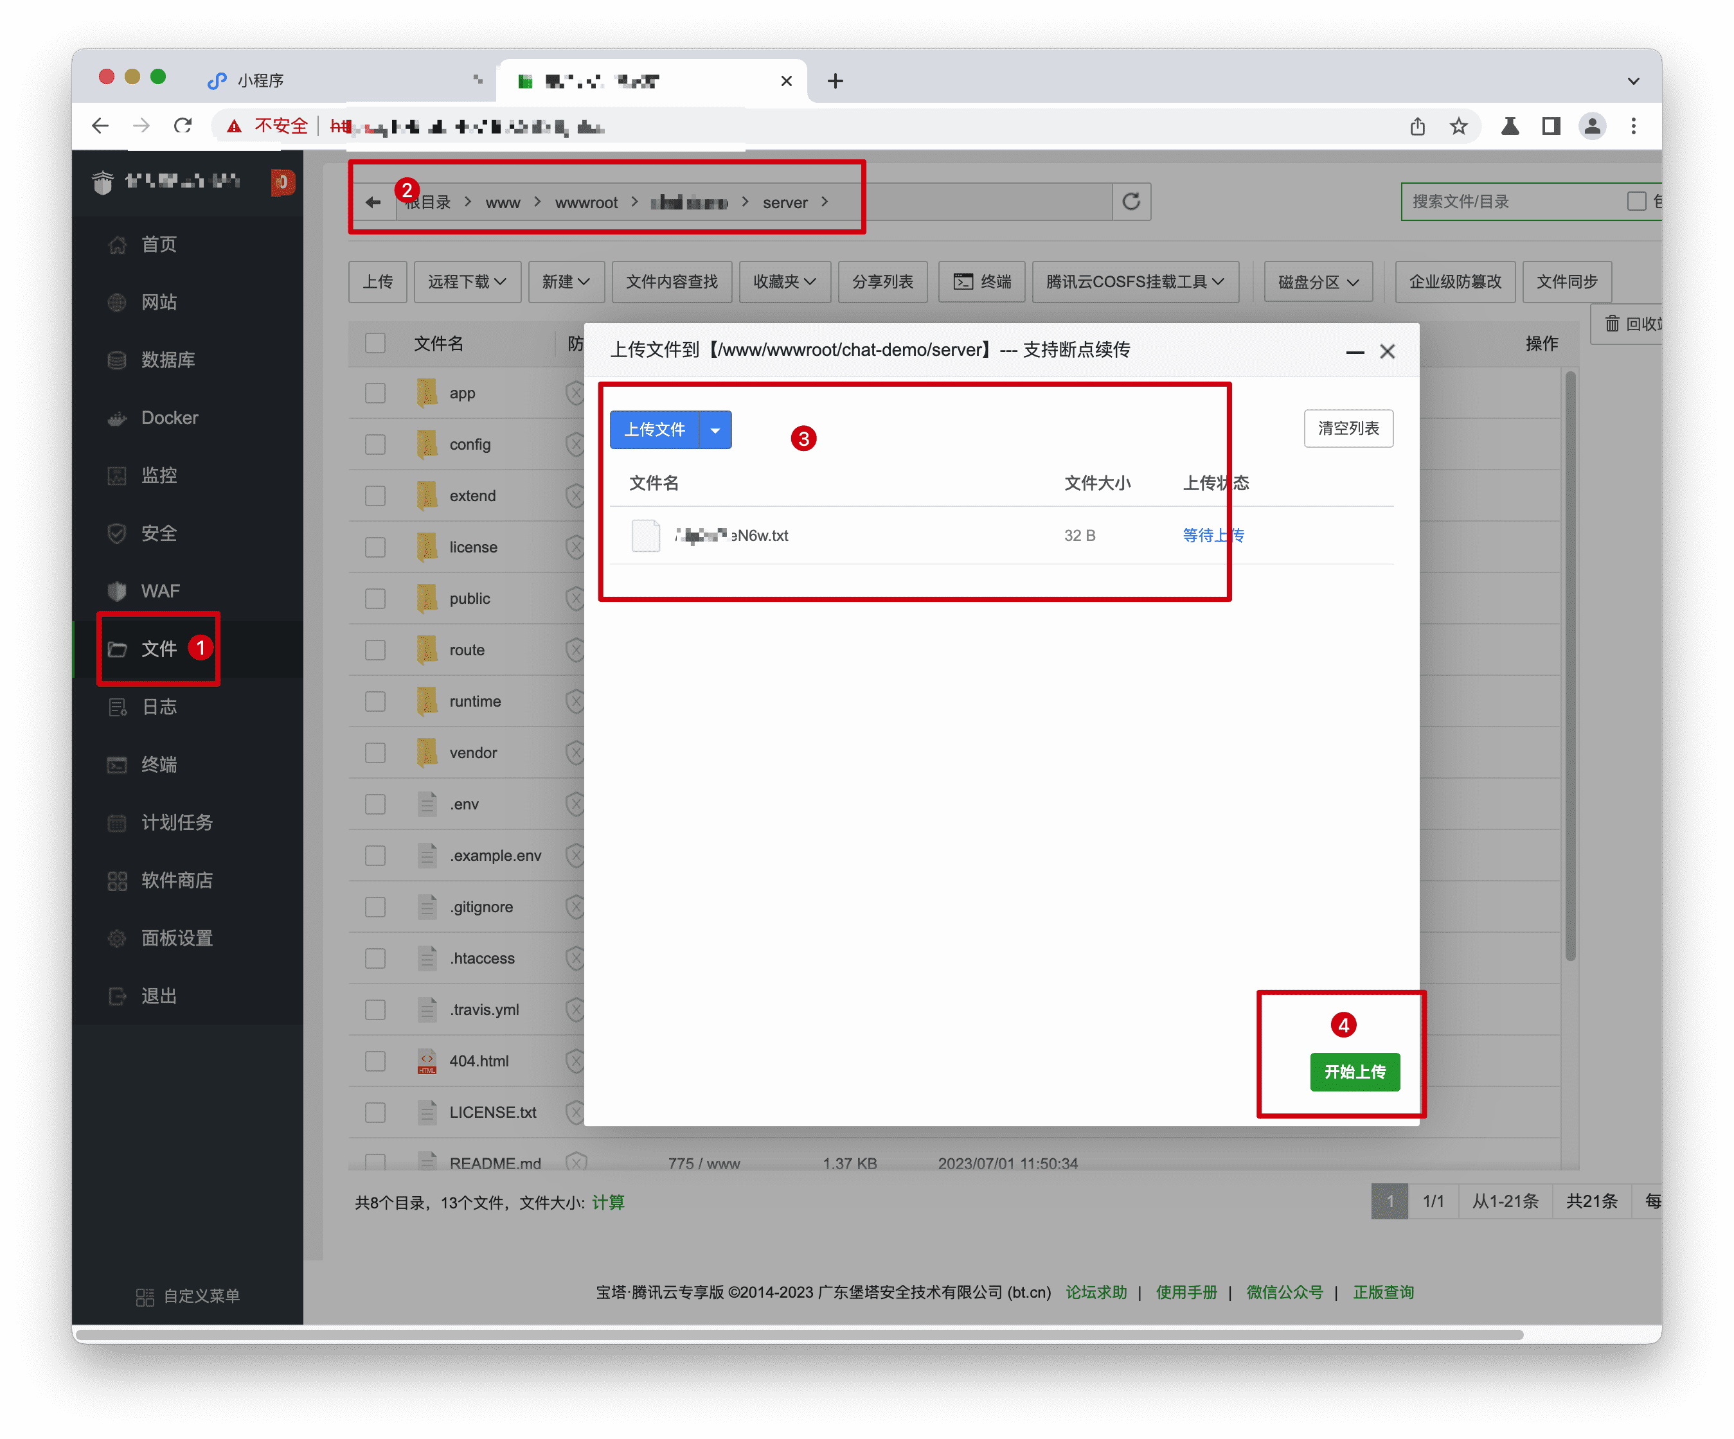Click the 清空列表 button
This screenshot has height=1439, width=1734.
pos(1348,428)
